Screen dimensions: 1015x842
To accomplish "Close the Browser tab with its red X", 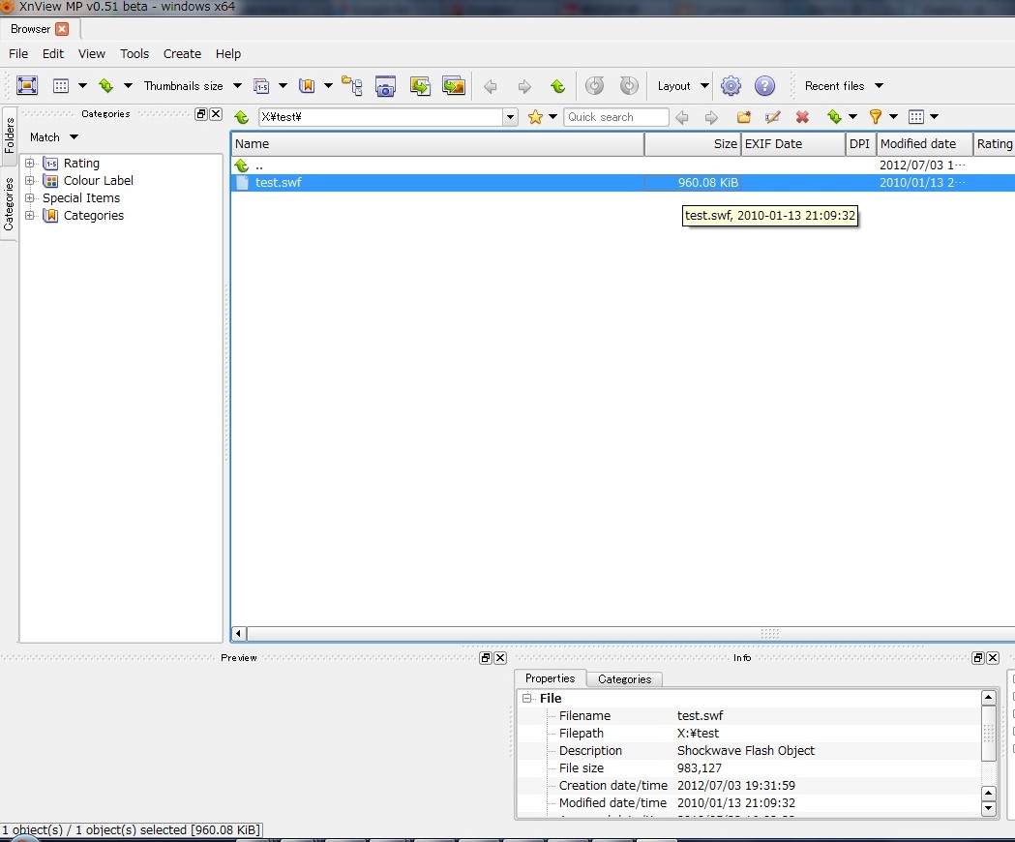I will click(x=62, y=29).
